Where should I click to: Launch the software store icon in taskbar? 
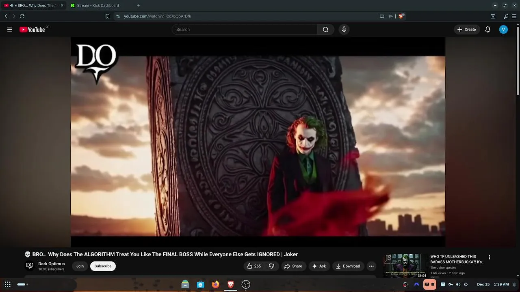[x=200, y=285]
